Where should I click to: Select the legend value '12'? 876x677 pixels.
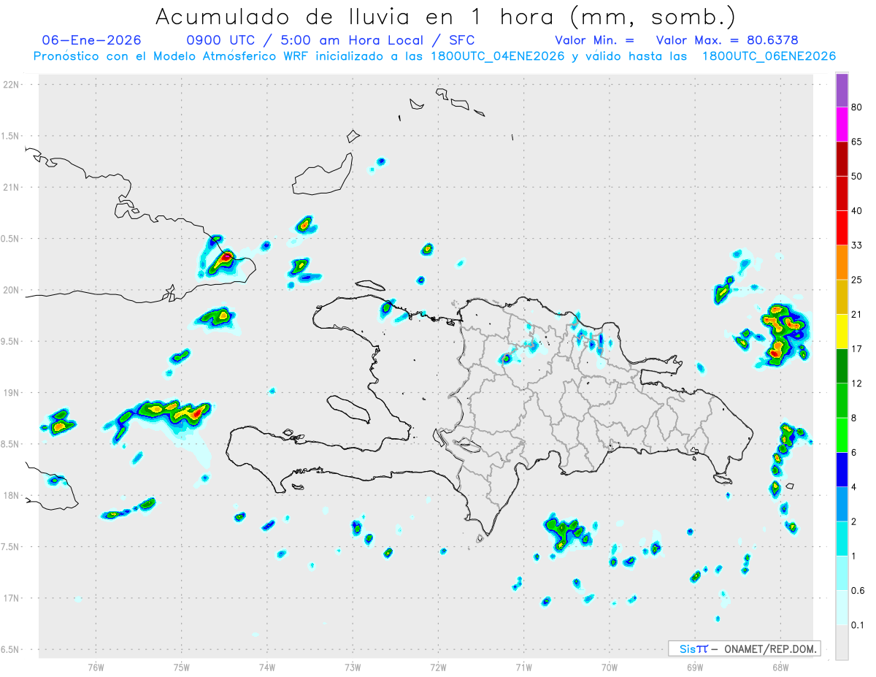[857, 383]
